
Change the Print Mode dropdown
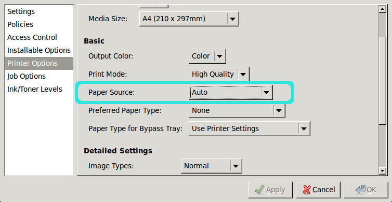click(219, 74)
